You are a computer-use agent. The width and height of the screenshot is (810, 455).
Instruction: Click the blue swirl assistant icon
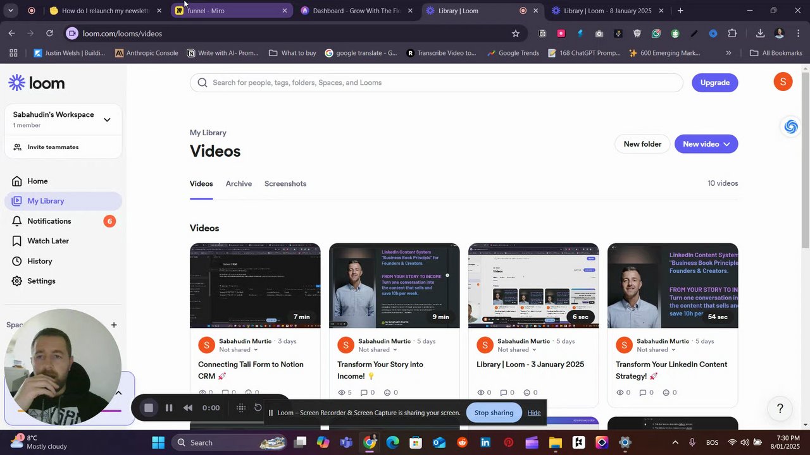click(x=791, y=127)
